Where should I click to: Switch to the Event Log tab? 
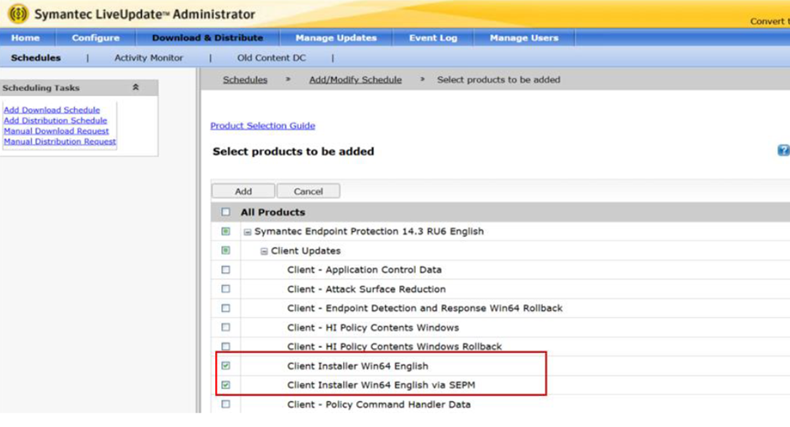click(x=433, y=38)
